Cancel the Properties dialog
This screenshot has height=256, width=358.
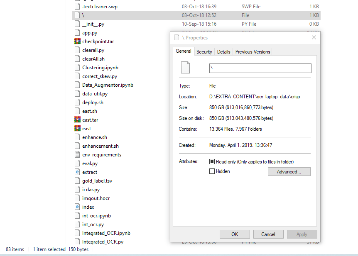(268, 234)
